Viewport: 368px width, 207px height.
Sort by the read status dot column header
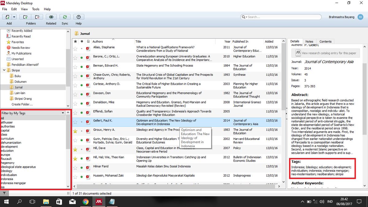pyautogui.click(x=82, y=41)
